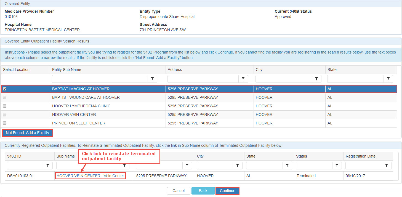Focus the Entity Sub Name filter text box
Viewport: 402px width, 197px height.
click(100, 79)
